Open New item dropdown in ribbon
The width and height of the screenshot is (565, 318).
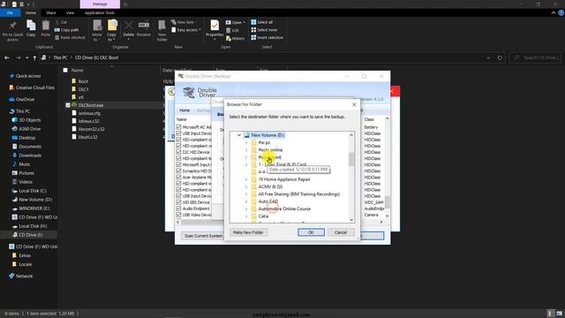pos(184,22)
